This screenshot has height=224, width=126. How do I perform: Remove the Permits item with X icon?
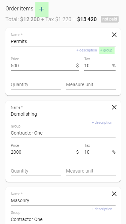(x=114, y=35)
